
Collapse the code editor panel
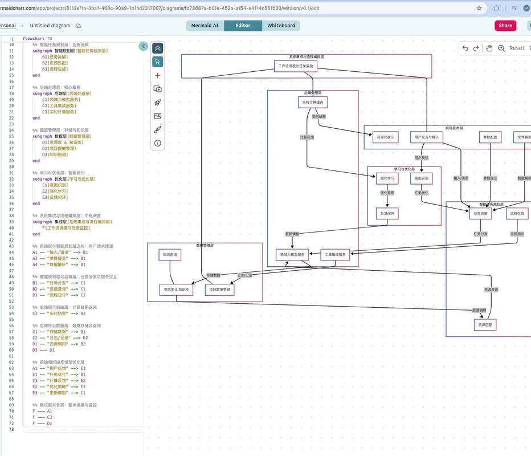[144, 46]
